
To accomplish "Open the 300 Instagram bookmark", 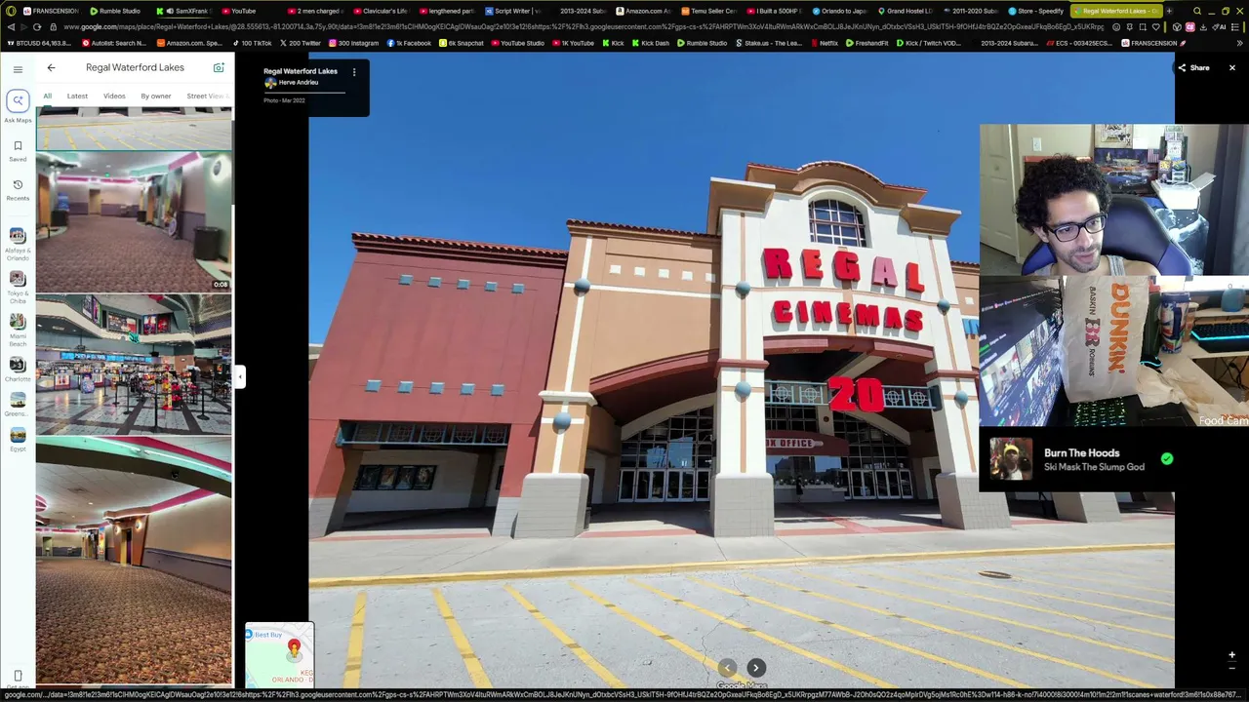I will coord(353,43).
